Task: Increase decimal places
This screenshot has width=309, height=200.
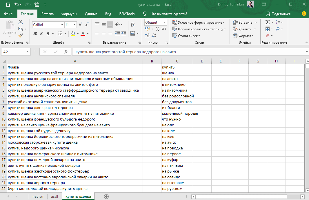Action: 148,36
